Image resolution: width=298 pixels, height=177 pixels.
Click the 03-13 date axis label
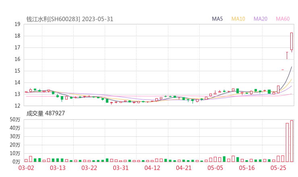coord(58,168)
